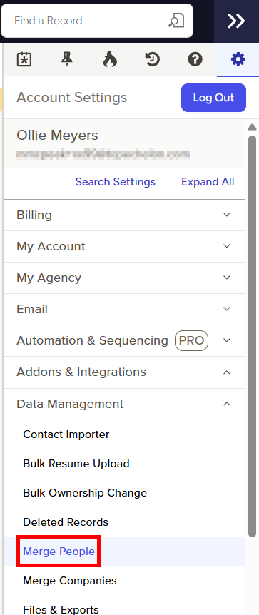Image resolution: width=259 pixels, height=615 pixels.
Task: Click the record search magnifier icon
Action: click(176, 21)
